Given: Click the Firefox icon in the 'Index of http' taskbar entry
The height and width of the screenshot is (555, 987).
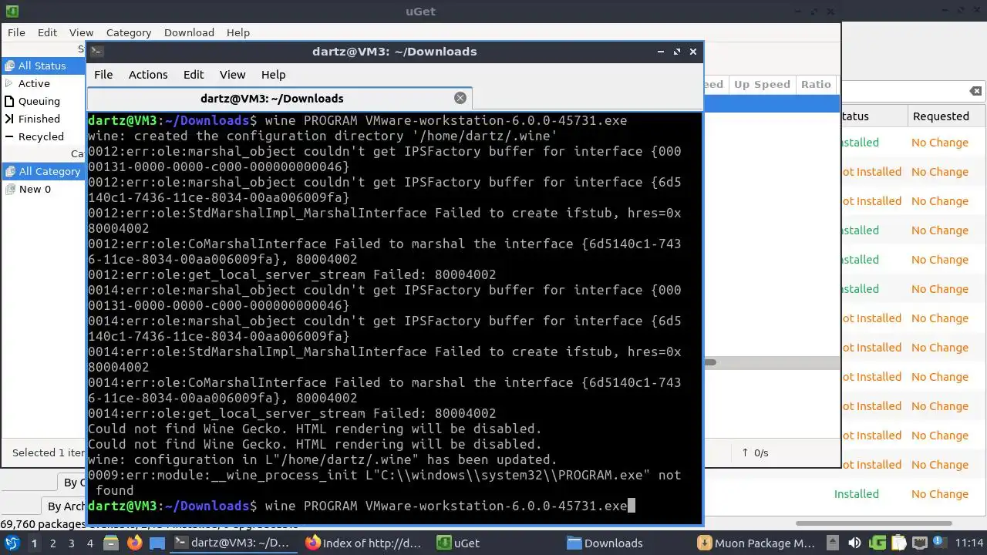Looking at the screenshot, I should (312, 543).
